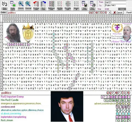
Task: Click the Print screen icon
Action: click(x=92, y=4)
